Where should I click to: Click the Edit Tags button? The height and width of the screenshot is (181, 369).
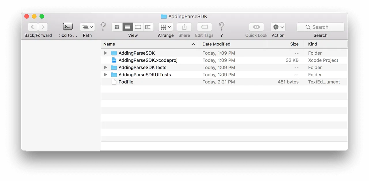click(204, 27)
